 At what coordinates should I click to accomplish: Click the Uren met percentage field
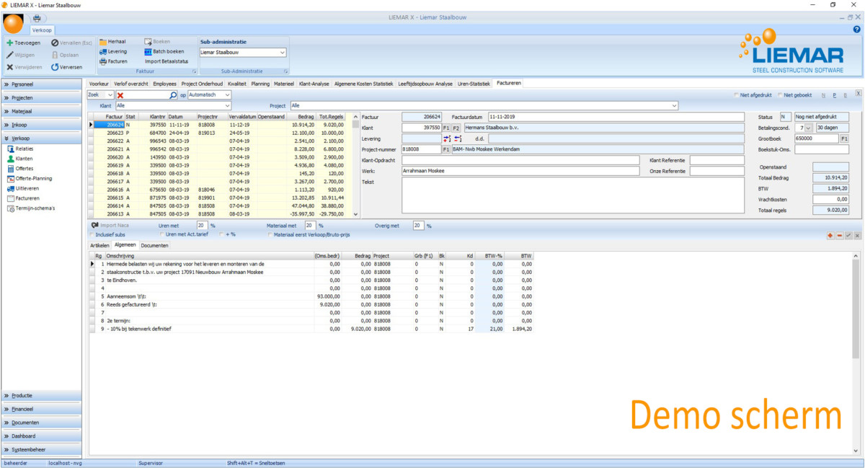coord(202,226)
